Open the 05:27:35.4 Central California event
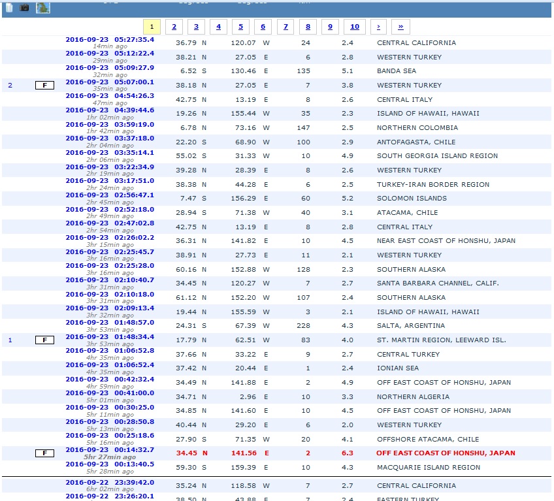Image resolution: width=554 pixels, height=501 pixels. (110, 39)
